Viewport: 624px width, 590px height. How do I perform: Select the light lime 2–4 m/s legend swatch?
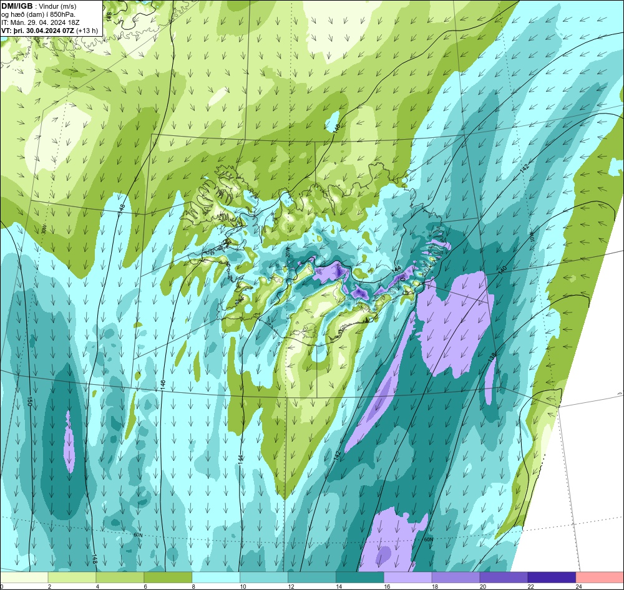coord(72,577)
